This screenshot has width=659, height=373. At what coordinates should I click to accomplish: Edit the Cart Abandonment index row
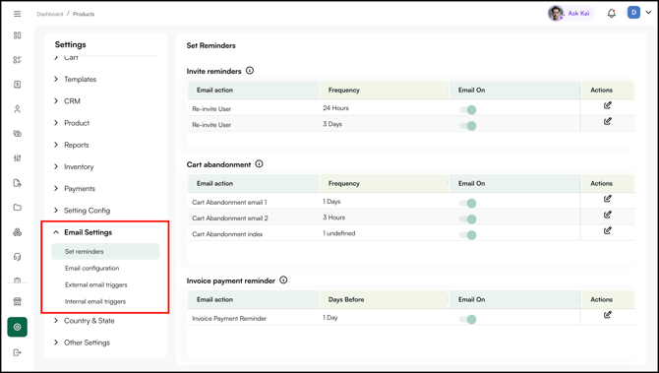(x=607, y=231)
